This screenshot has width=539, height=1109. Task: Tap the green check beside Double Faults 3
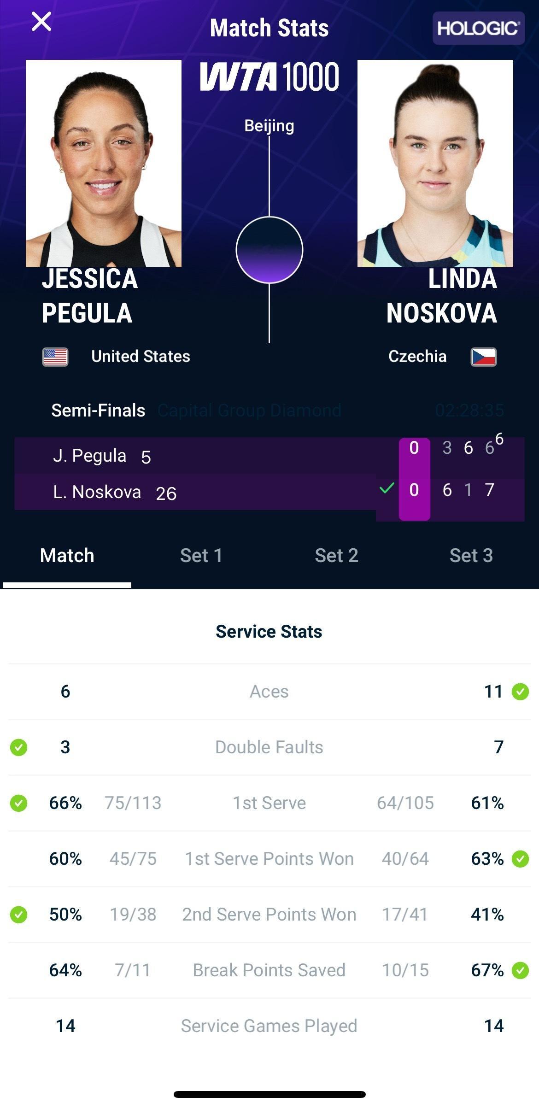tap(19, 747)
